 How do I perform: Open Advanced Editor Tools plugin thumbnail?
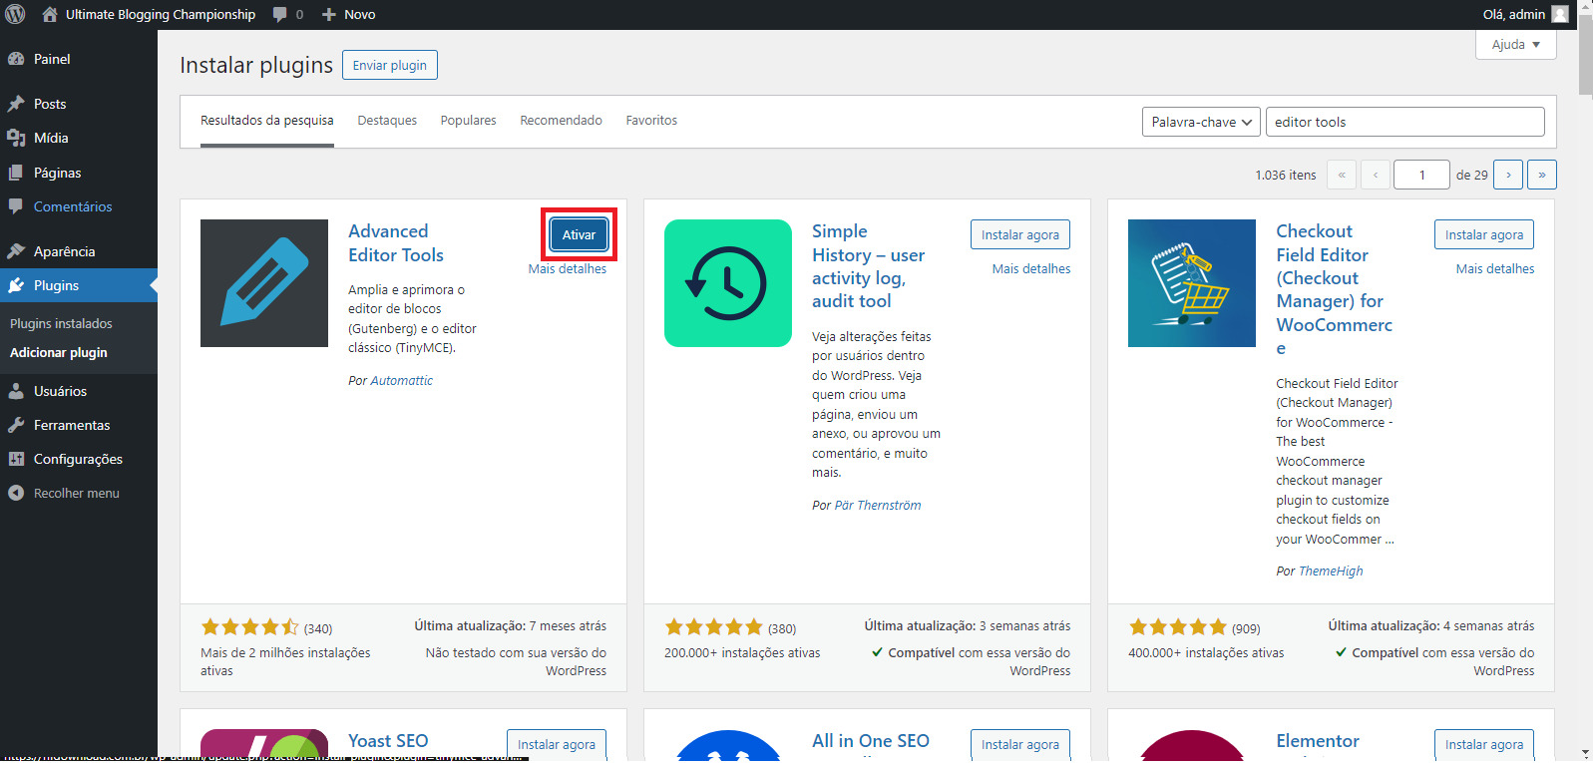[x=264, y=283]
